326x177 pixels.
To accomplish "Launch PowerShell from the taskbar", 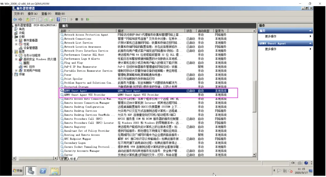I will pos(43,171).
